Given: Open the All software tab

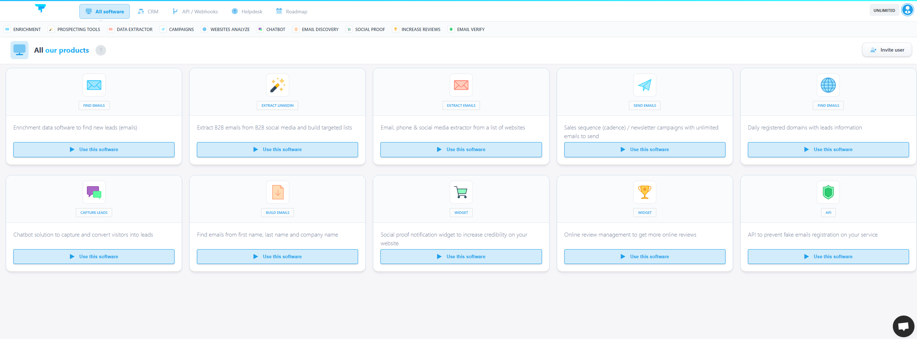Looking at the screenshot, I should coord(105,12).
